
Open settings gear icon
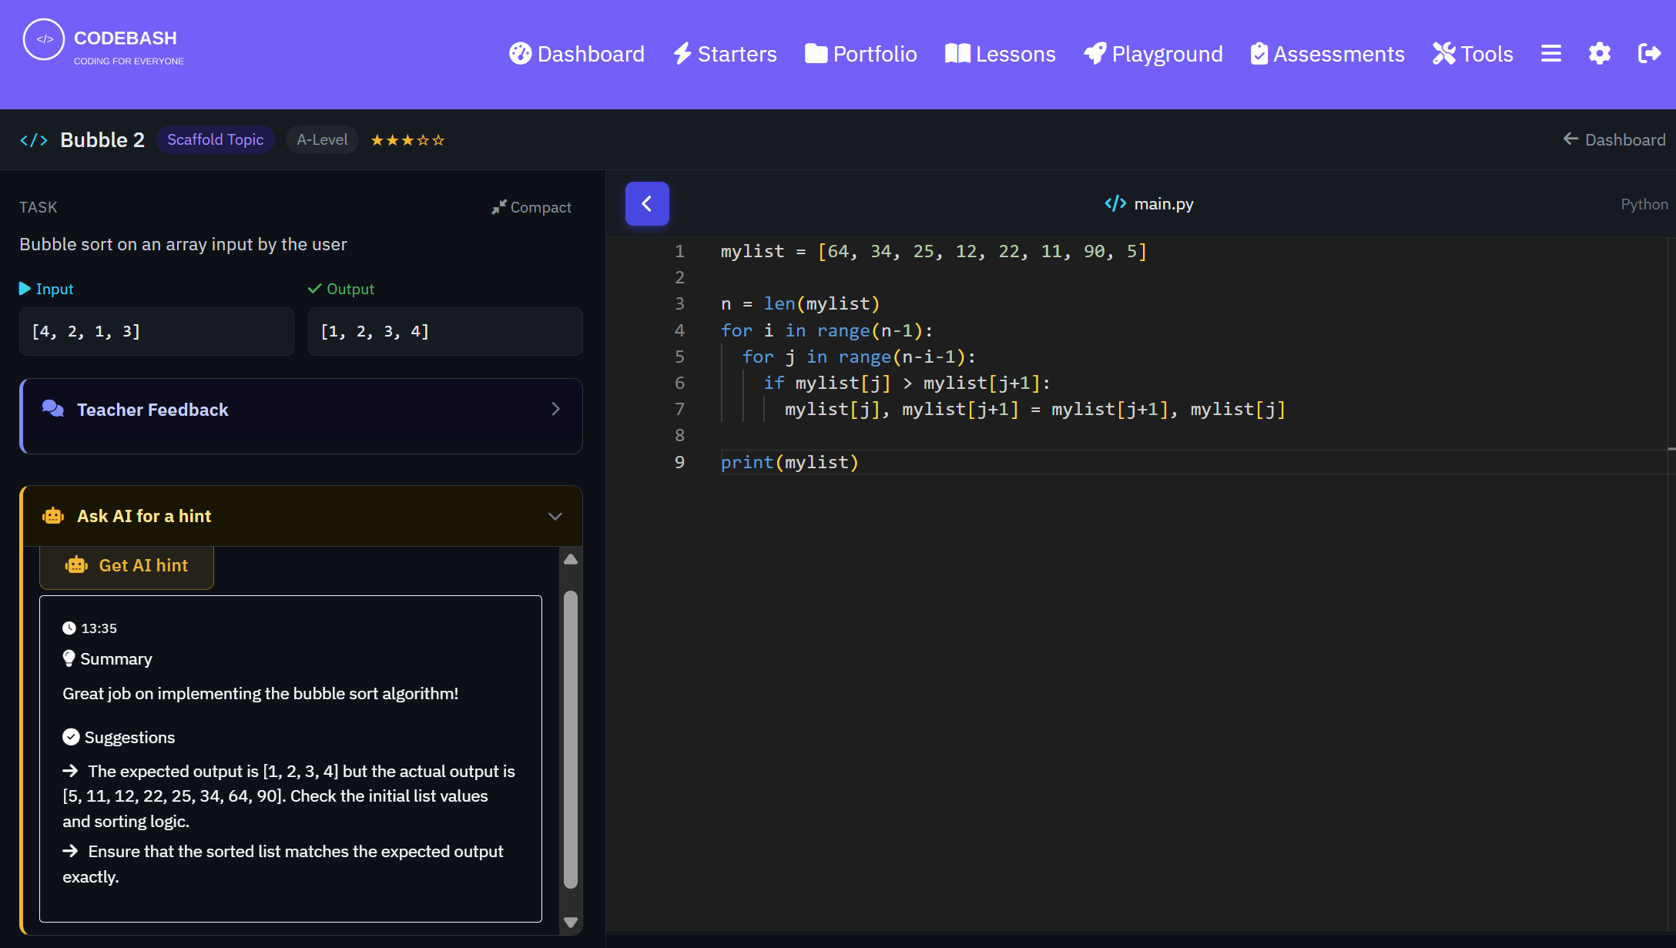[x=1600, y=54]
